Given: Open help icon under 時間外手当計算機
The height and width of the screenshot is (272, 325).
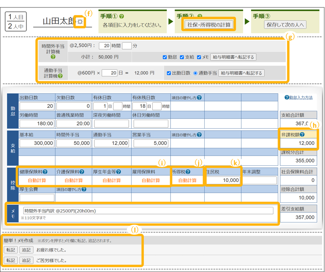Looking at the screenshot, I should [x=53, y=57].
